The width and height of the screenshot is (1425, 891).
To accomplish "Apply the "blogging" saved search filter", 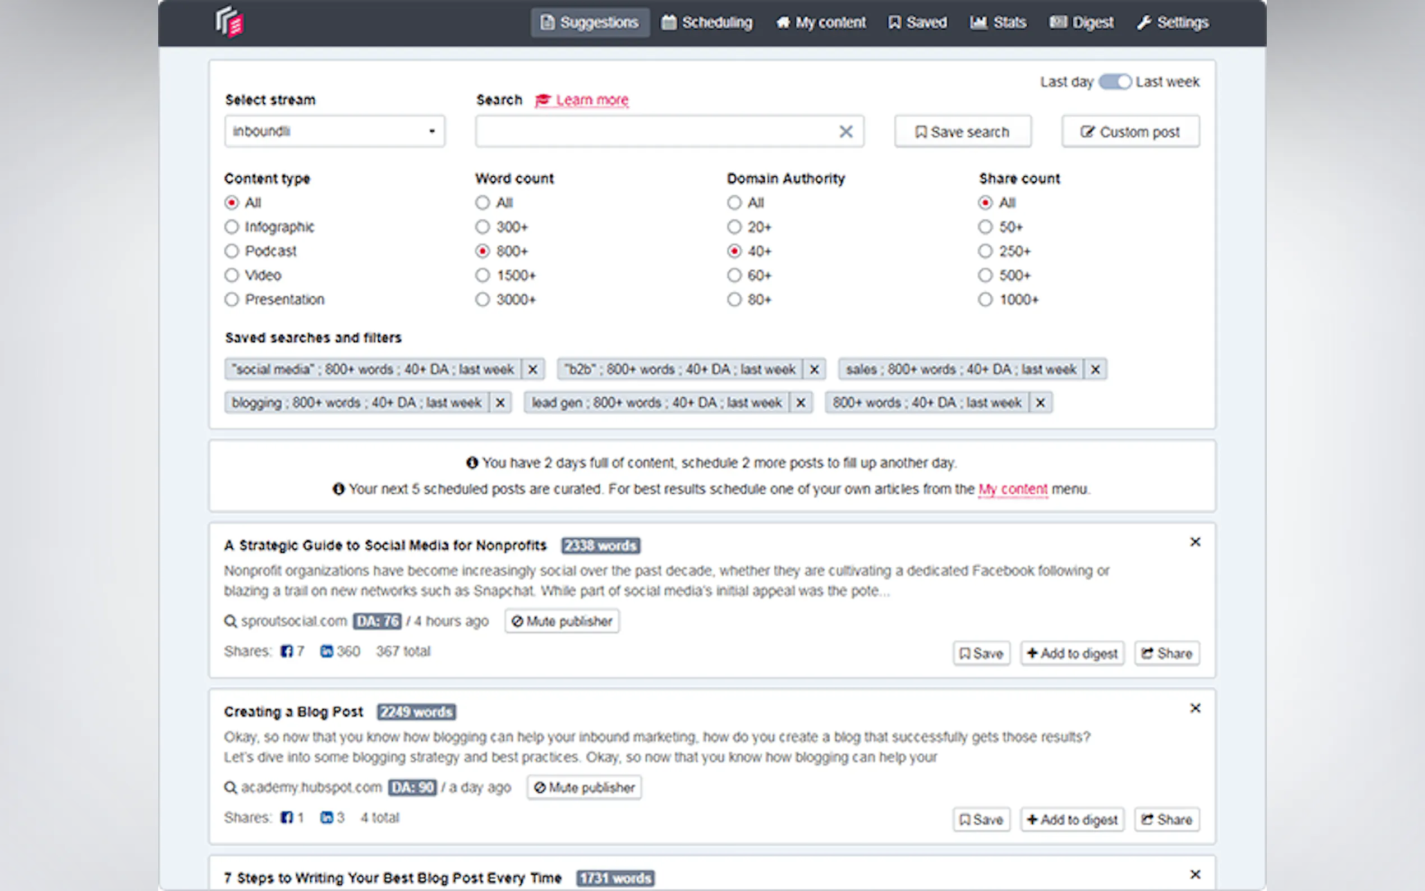I will tap(356, 403).
